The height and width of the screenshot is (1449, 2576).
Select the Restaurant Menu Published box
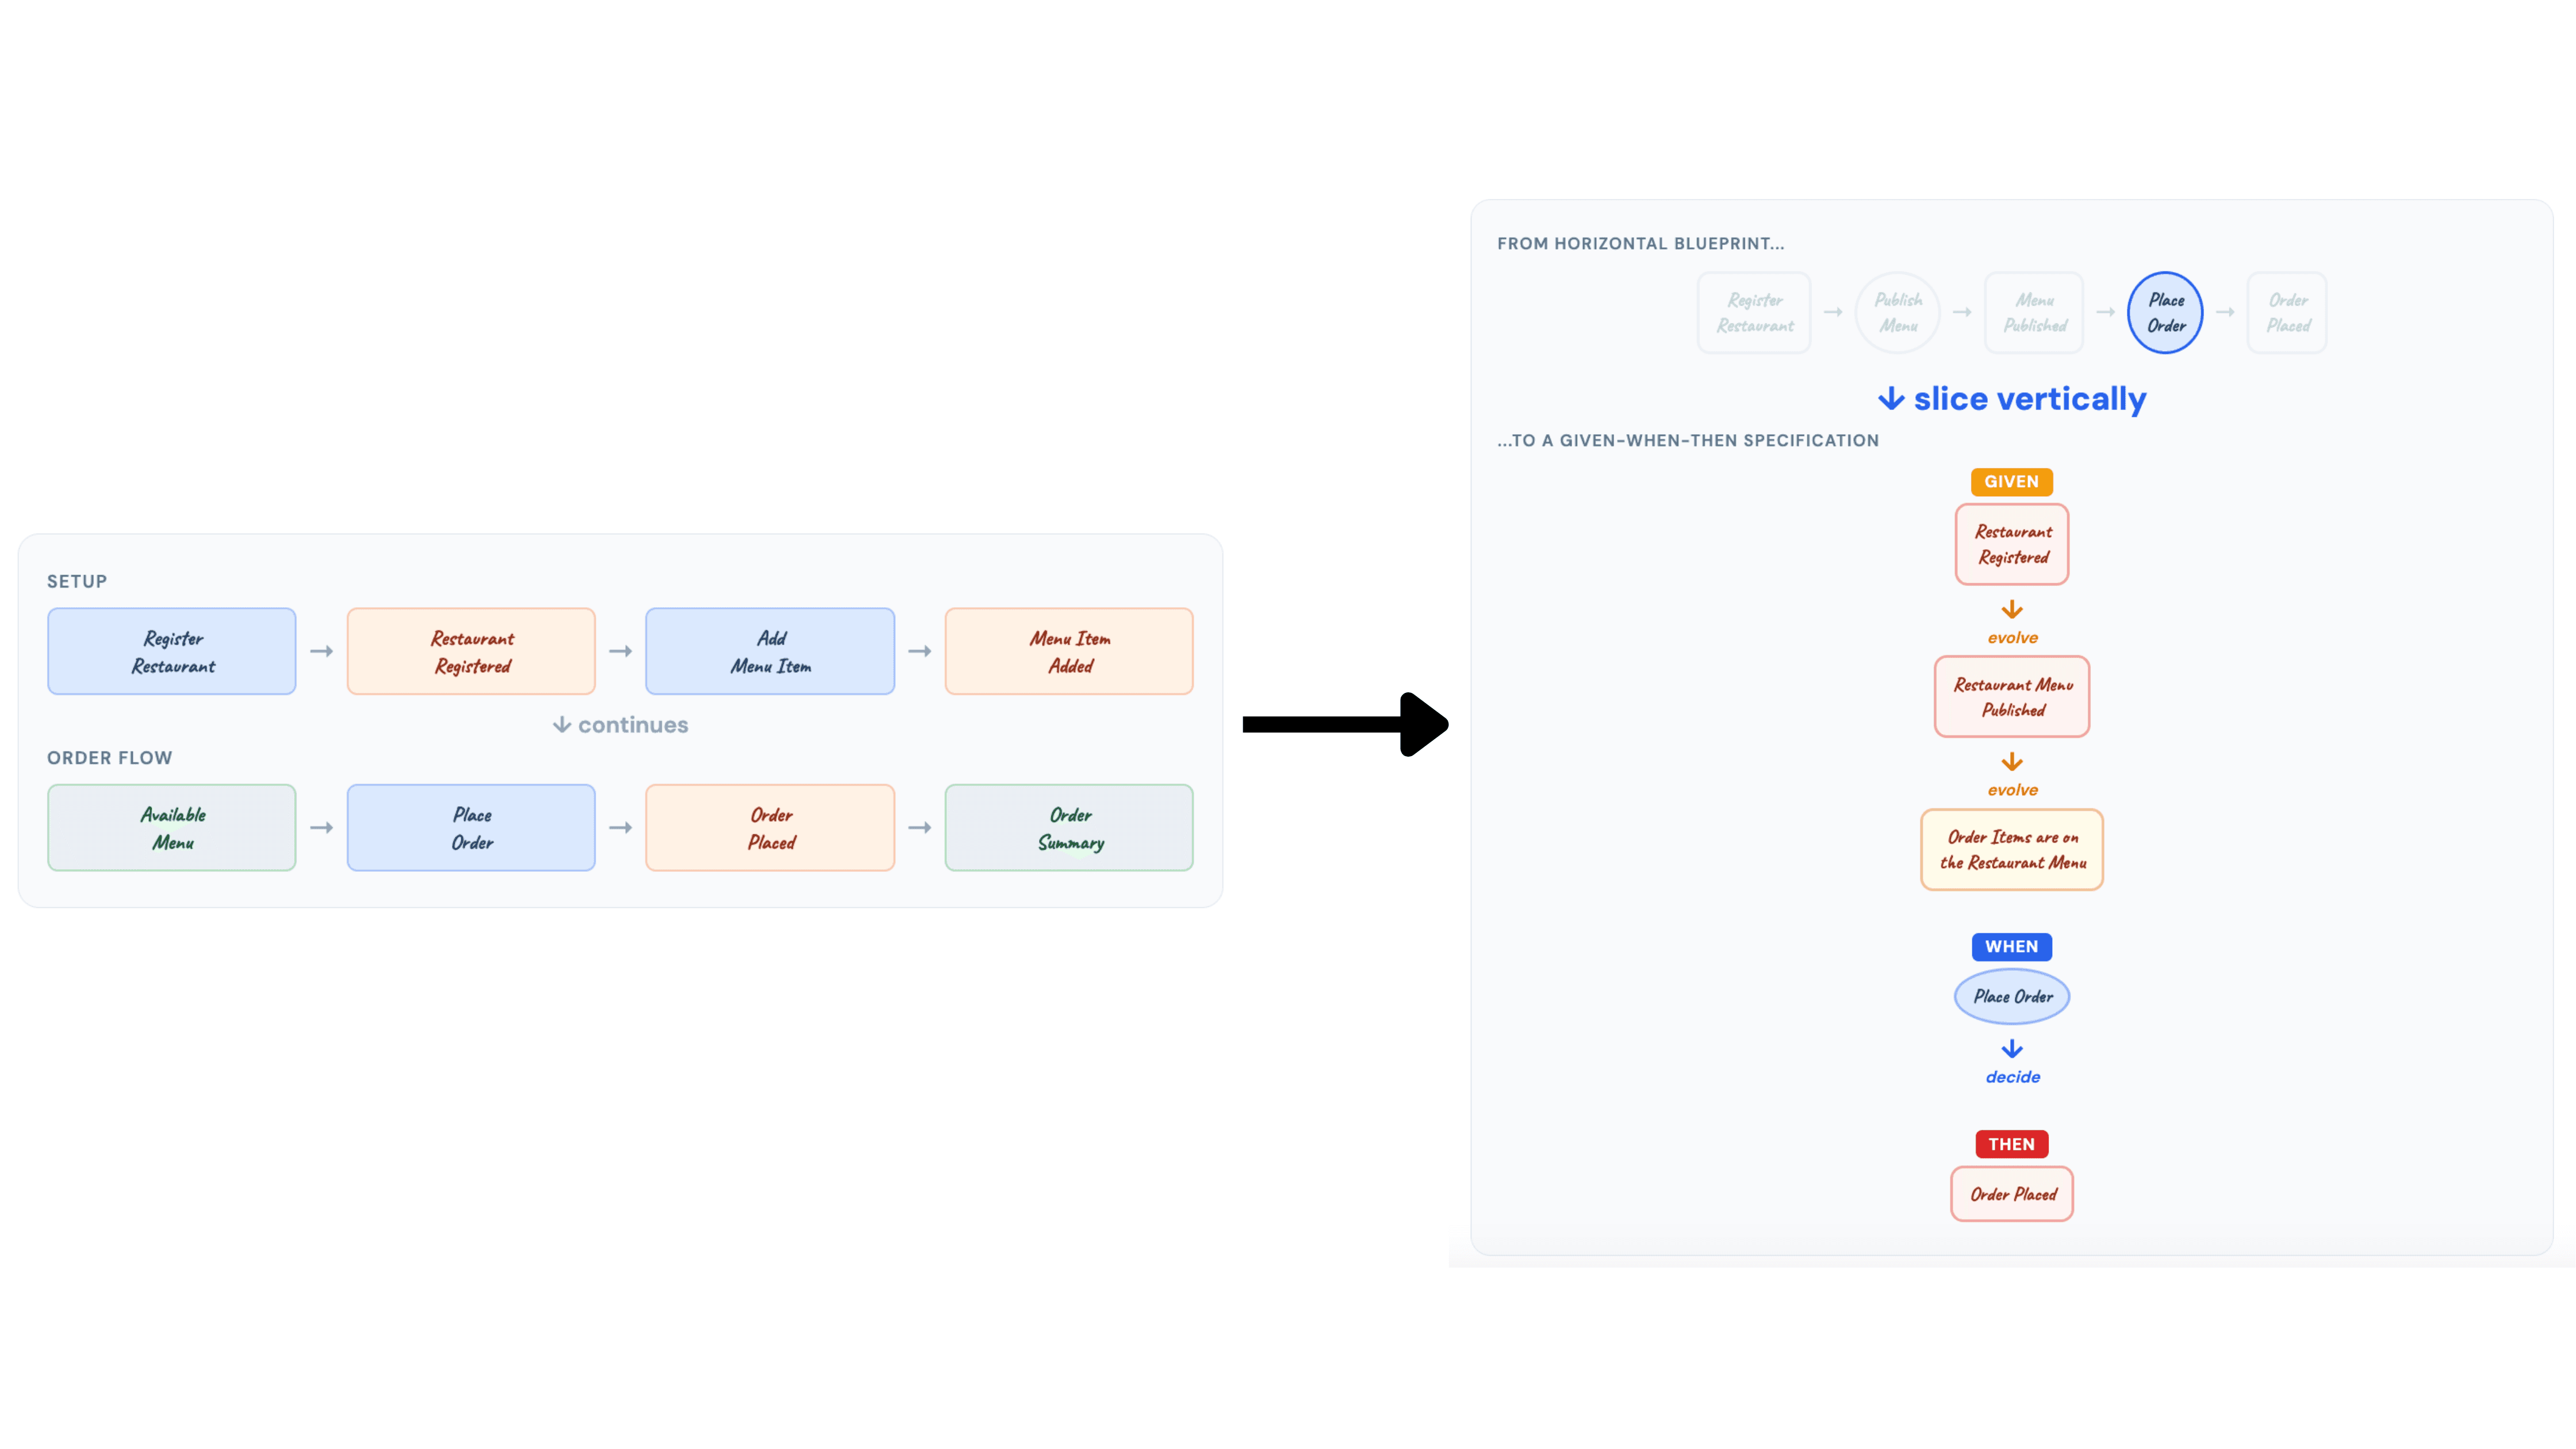(2012, 697)
